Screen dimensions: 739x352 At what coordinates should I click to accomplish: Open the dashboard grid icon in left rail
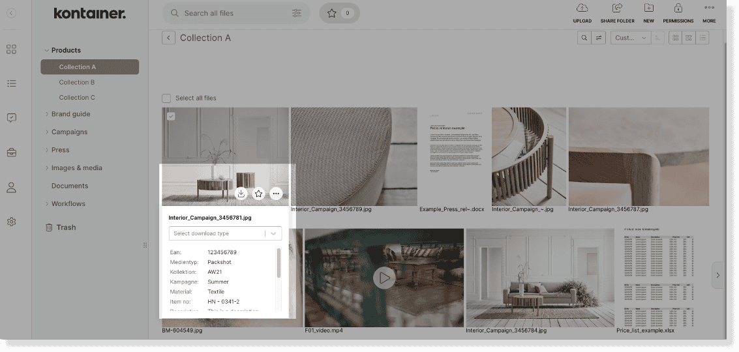tap(11, 50)
